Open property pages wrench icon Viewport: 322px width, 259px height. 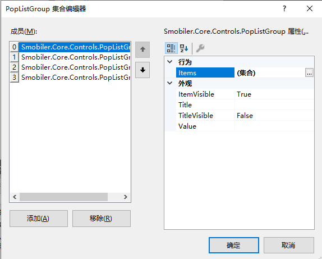(200, 48)
